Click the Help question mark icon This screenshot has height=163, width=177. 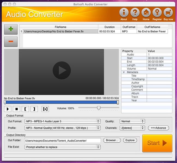click(x=135, y=13)
